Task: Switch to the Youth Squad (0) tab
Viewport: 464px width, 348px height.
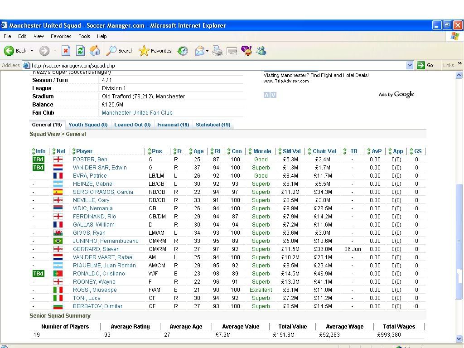Action: pyautogui.click(x=88, y=125)
